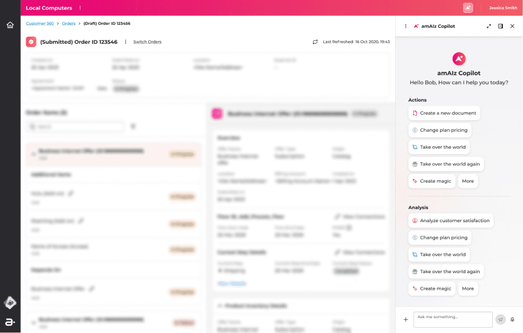
Task: Close the amAIz Copilot panel
Action: click(x=512, y=26)
